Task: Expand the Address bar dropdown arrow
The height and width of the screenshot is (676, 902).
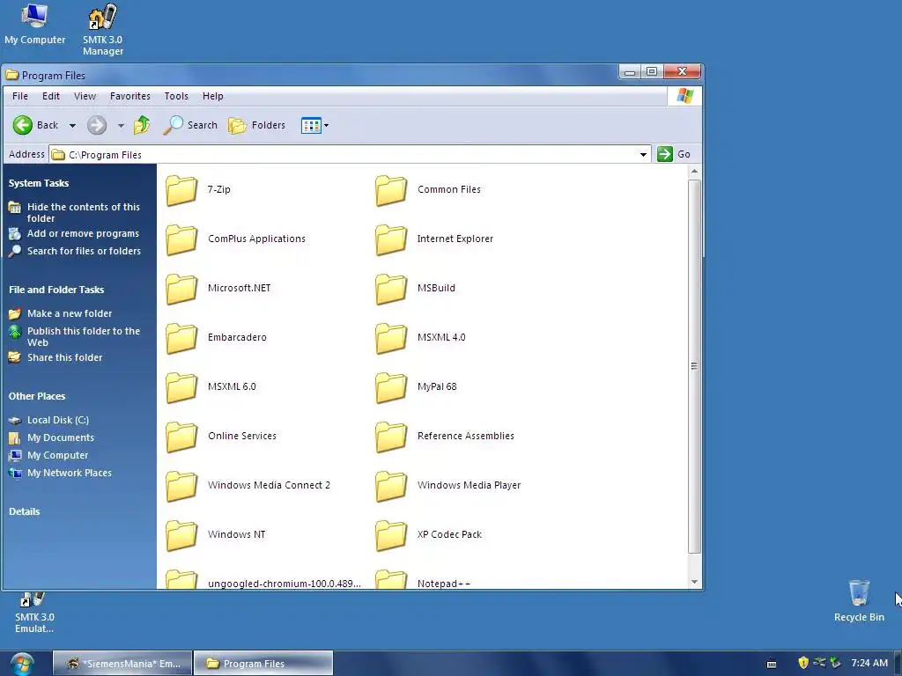Action: tap(643, 154)
